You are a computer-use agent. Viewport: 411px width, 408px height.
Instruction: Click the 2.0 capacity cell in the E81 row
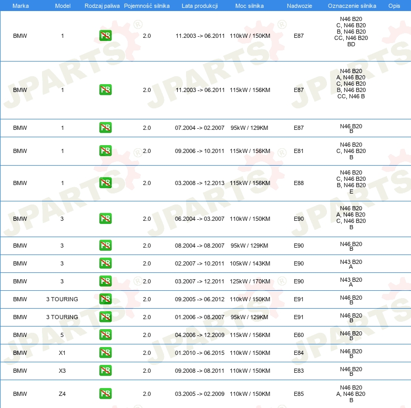coord(147,151)
